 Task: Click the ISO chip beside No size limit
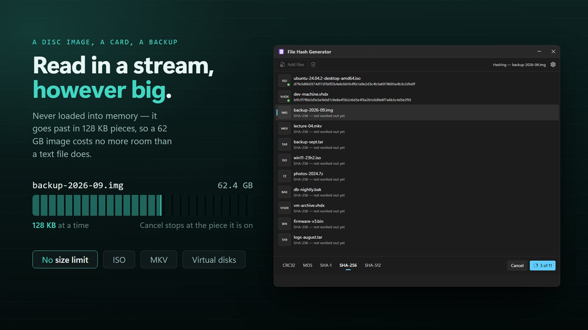(x=119, y=259)
